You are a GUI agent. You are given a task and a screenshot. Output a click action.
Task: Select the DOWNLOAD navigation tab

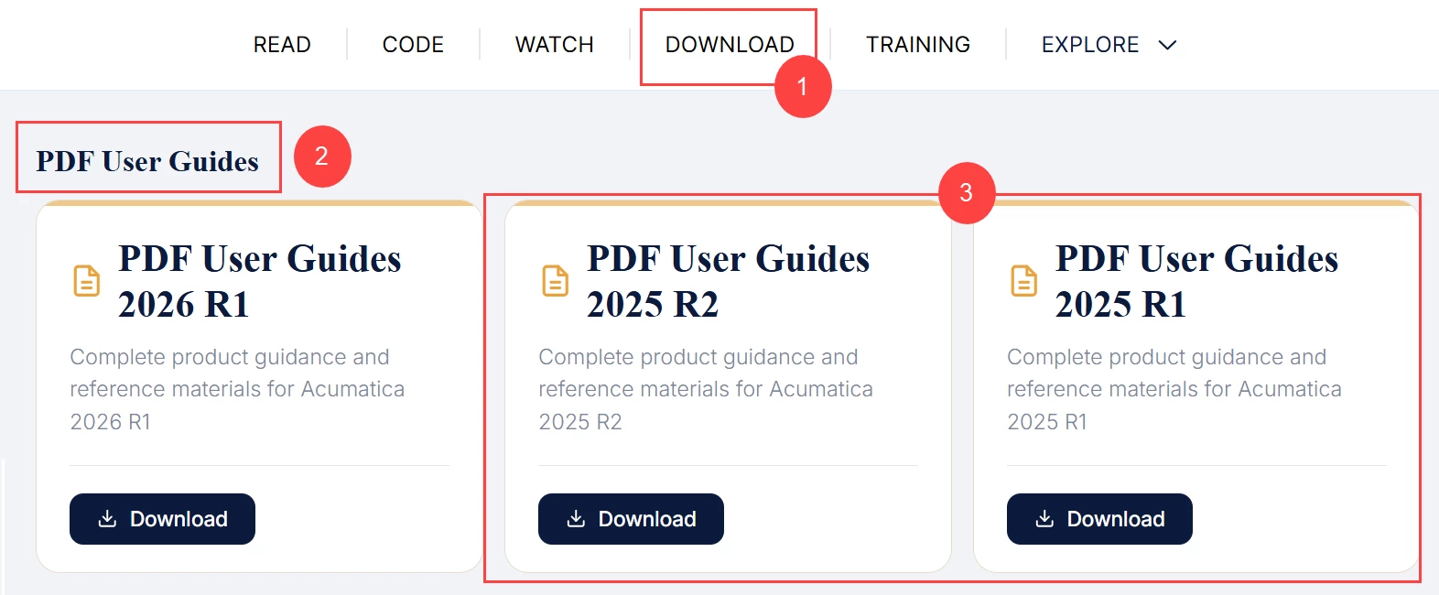[x=730, y=44]
